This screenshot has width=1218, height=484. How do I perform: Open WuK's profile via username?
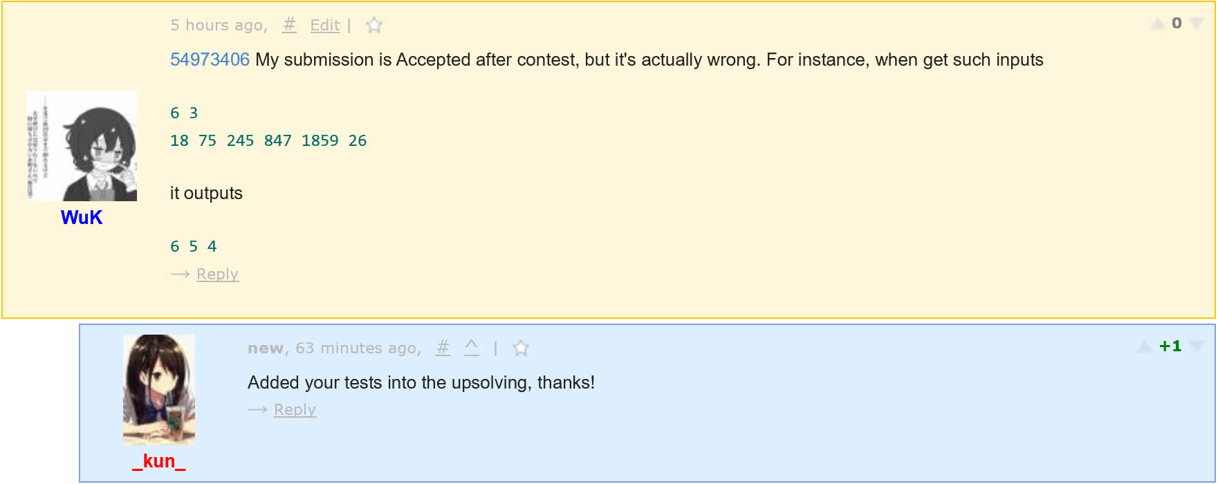82,218
